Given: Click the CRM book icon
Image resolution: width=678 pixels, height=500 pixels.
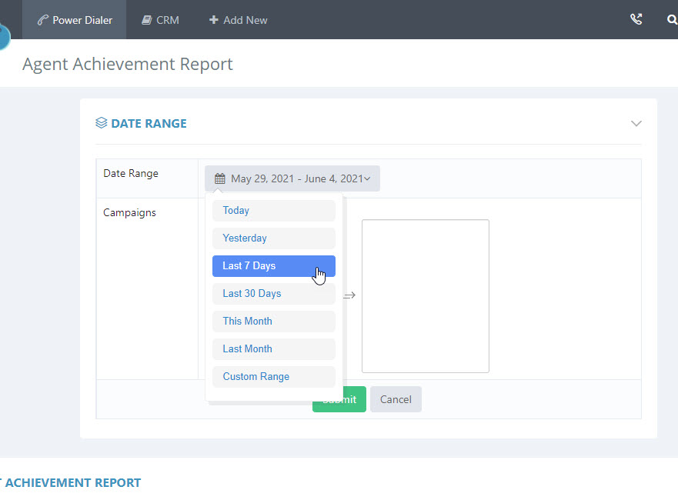Looking at the screenshot, I should click(147, 20).
